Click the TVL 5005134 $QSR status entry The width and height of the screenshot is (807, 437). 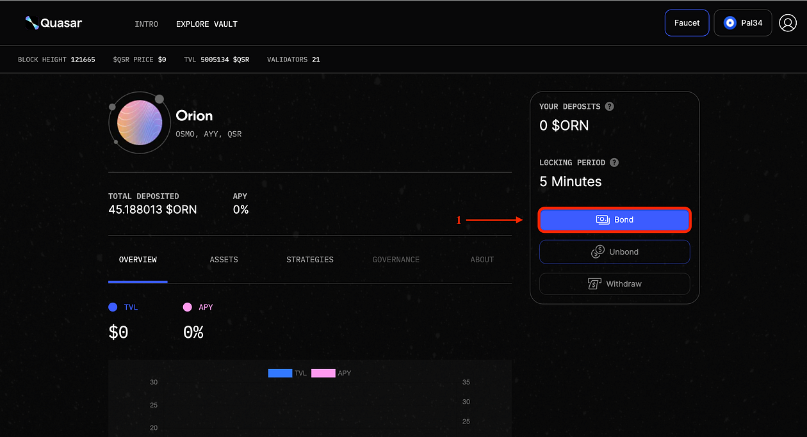click(216, 60)
